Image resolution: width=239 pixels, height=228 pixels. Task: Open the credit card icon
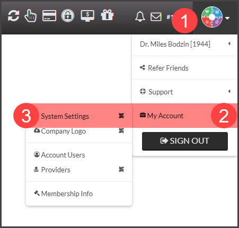click(49, 15)
